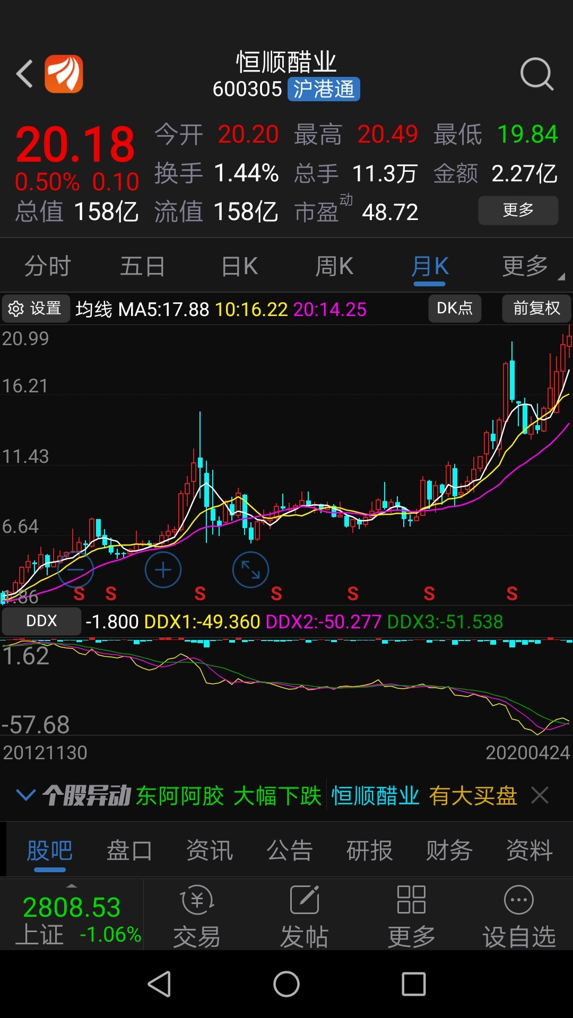The height and width of the screenshot is (1018, 573).
Task: Open the 发帖 post icon
Action: click(305, 916)
